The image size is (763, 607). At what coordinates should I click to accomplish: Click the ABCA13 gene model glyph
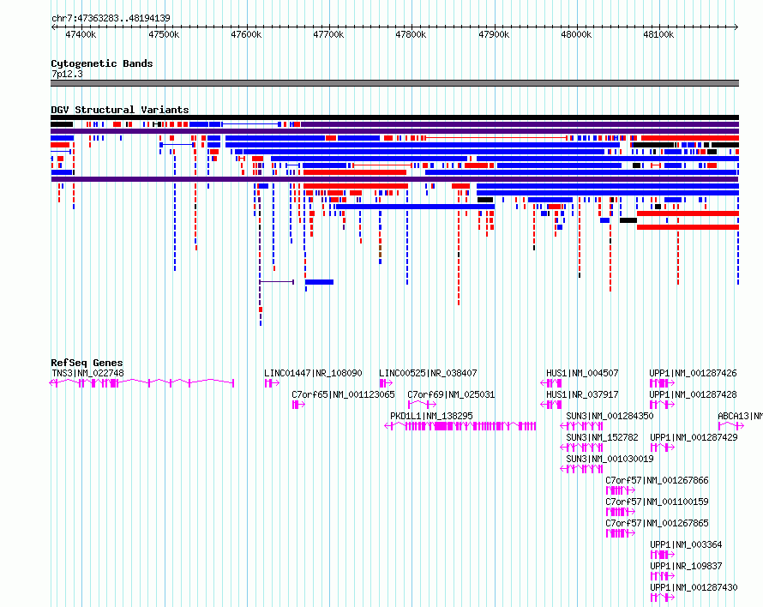pos(731,426)
